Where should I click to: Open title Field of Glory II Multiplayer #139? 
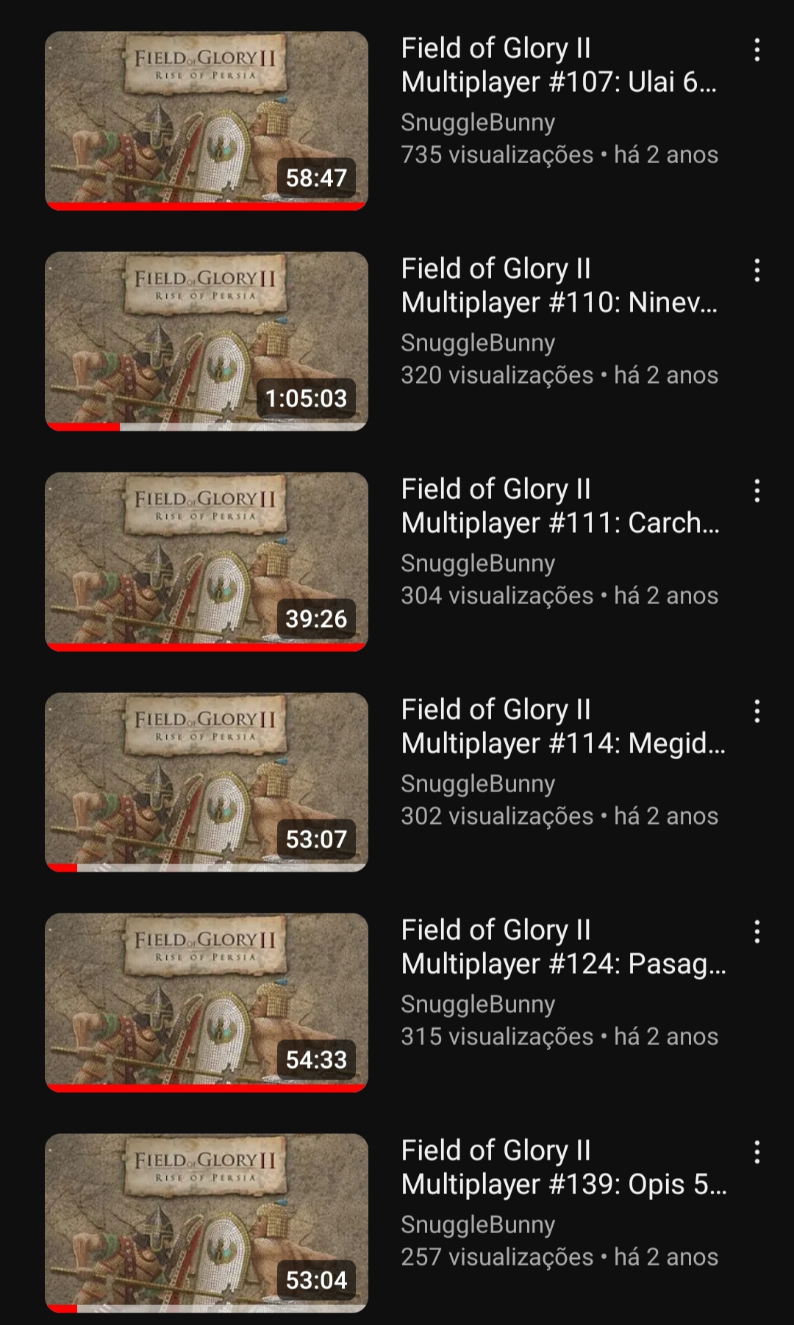(x=564, y=1167)
